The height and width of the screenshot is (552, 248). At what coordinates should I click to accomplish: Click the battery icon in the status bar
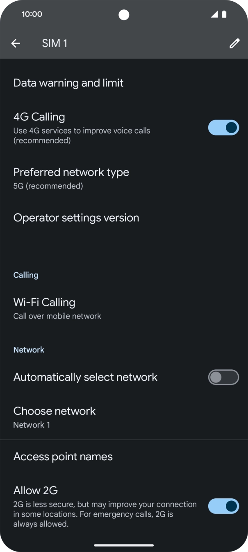(224, 14)
